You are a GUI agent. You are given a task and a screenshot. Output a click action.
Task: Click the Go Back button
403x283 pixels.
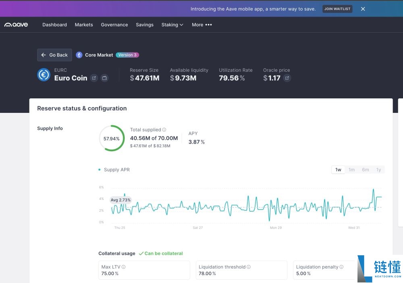[x=54, y=55]
